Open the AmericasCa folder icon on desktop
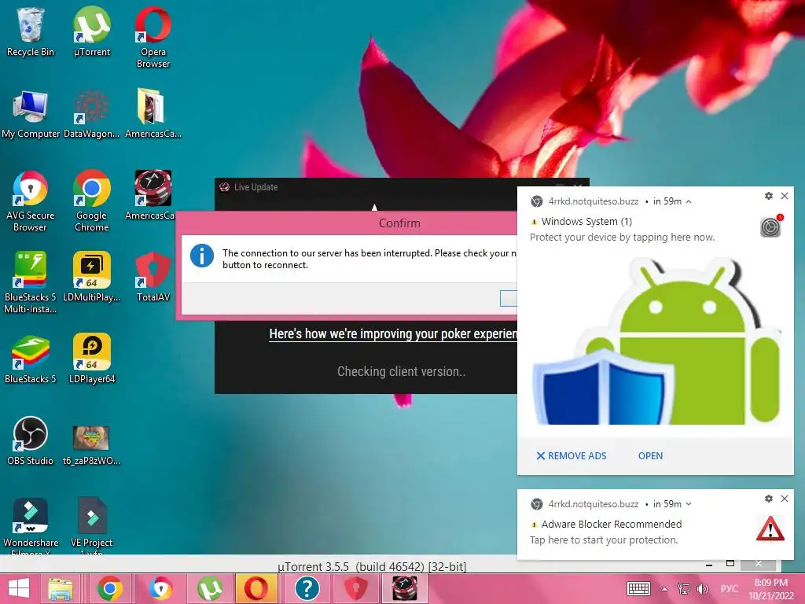The width and height of the screenshot is (805, 604). 153,114
